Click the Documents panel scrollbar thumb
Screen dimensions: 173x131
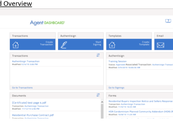click(x=102, y=111)
